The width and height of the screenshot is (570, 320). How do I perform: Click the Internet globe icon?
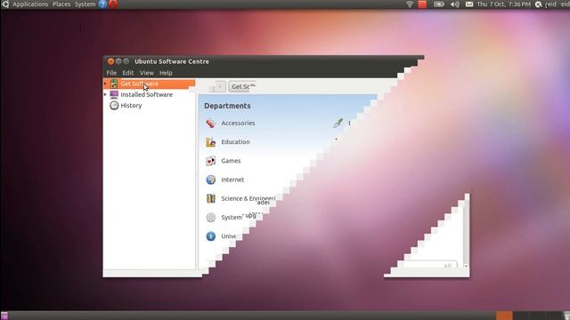[211, 180]
